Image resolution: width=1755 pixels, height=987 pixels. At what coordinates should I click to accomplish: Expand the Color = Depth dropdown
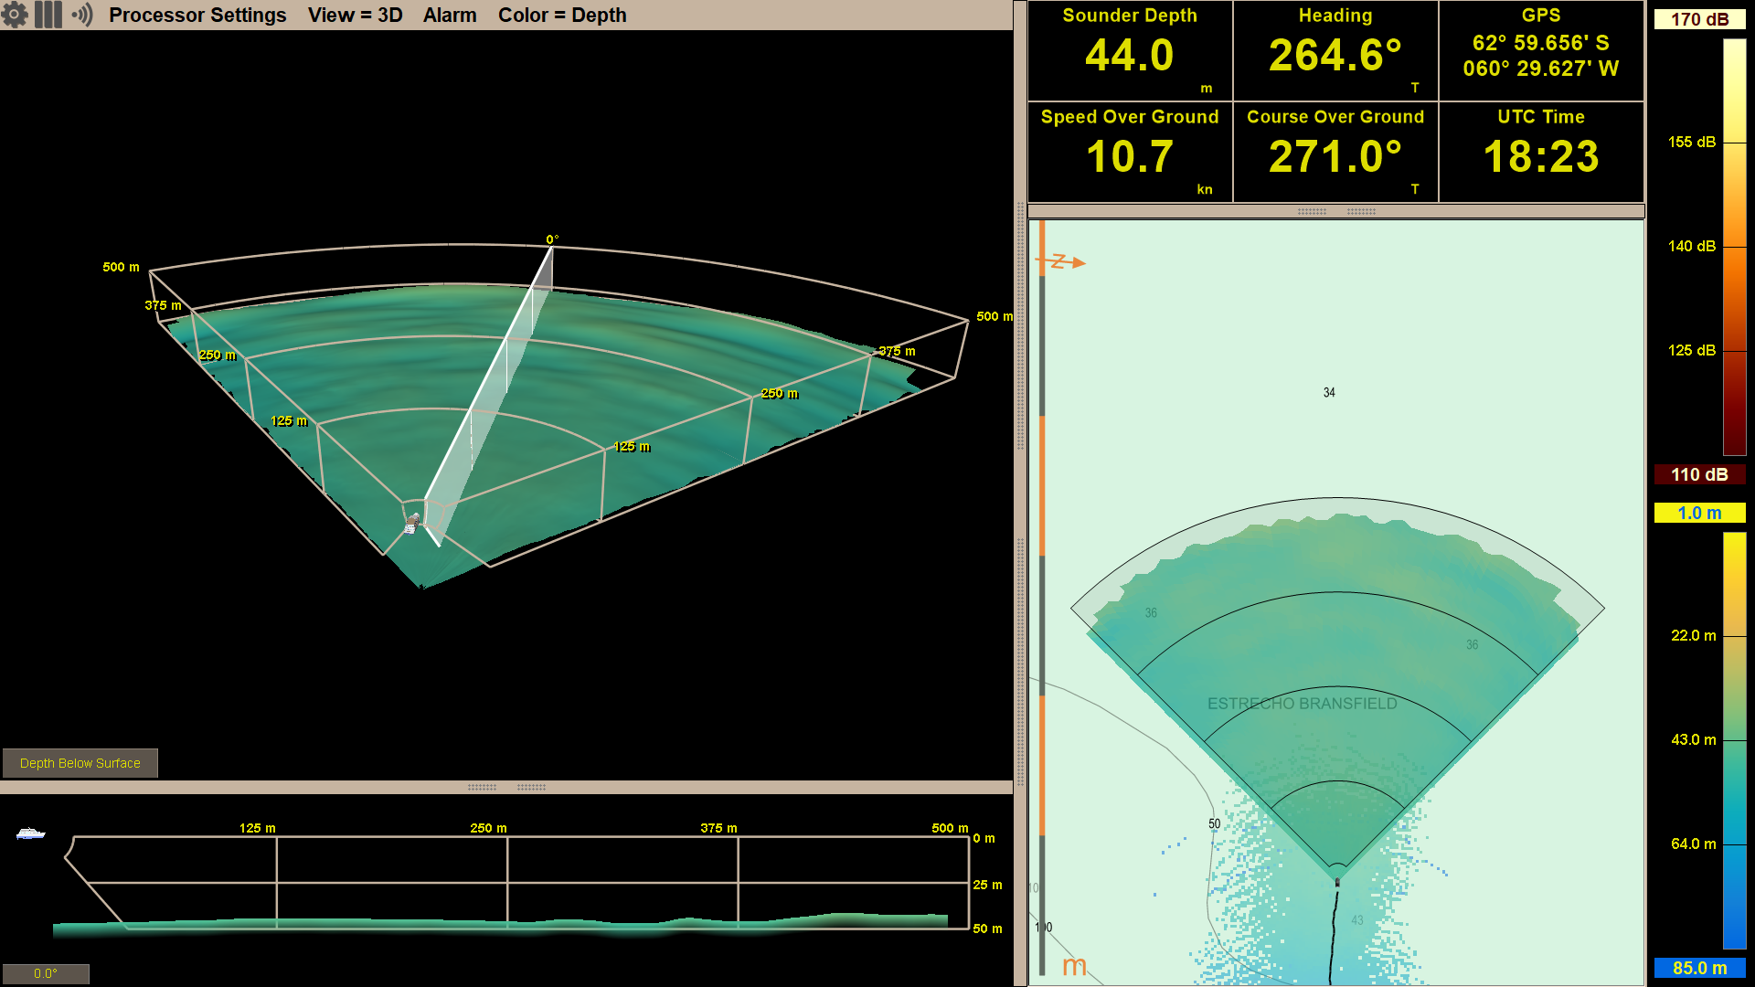coord(561,15)
